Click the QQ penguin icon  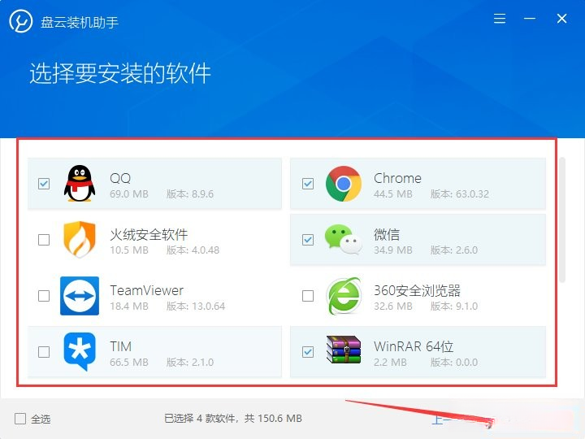click(x=80, y=183)
